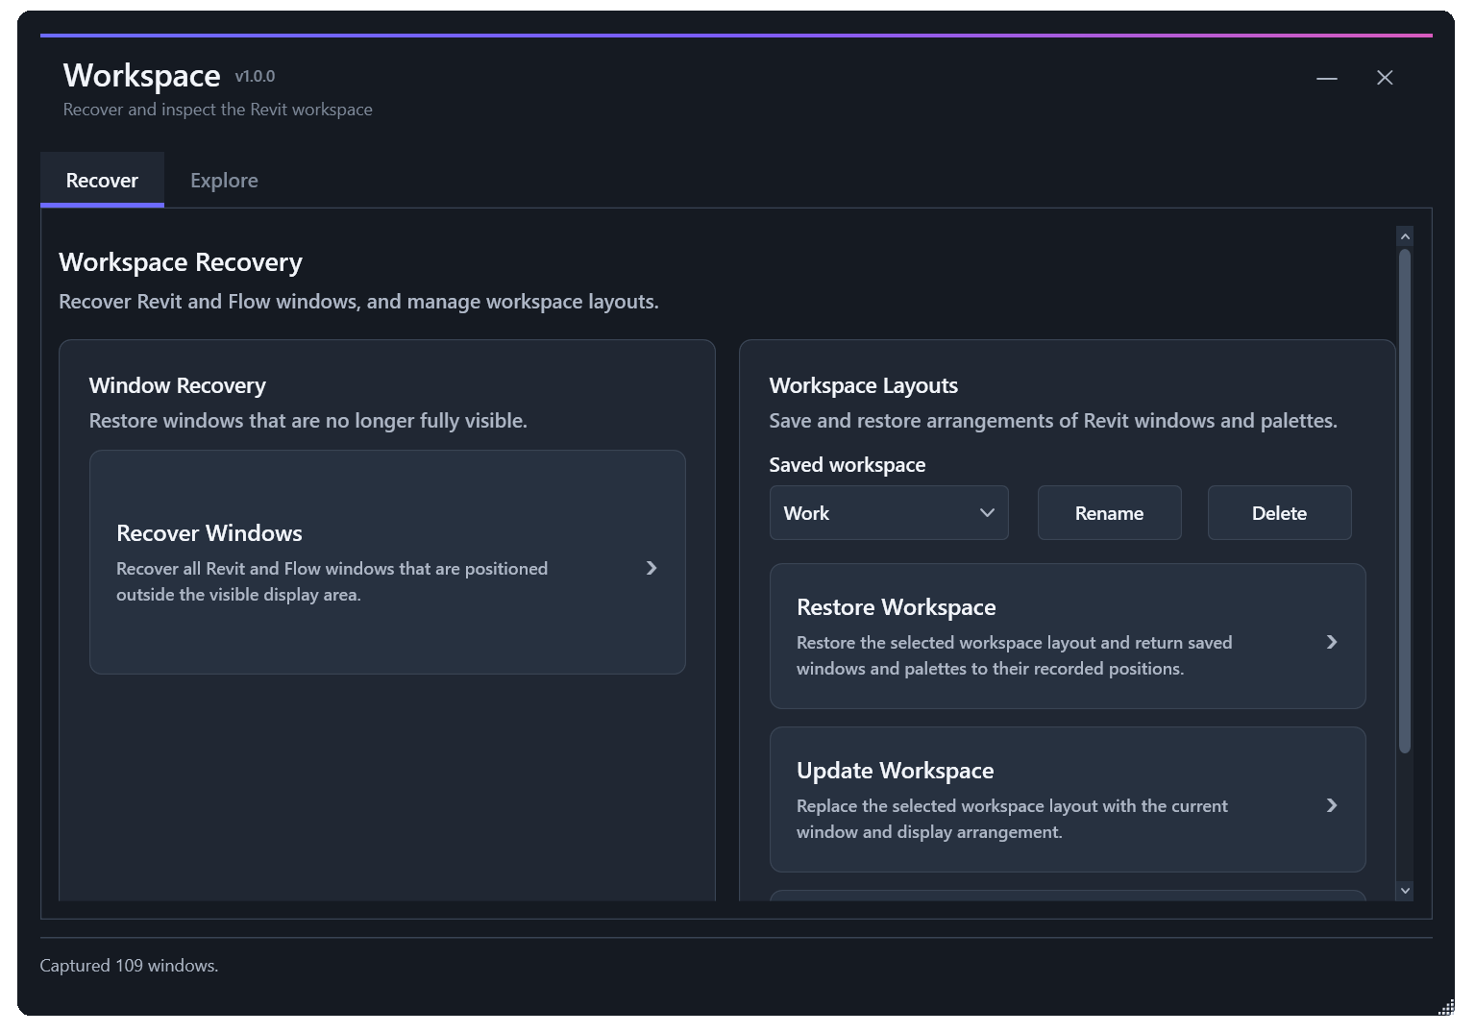Click the 'Window Recovery' heading

click(178, 385)
